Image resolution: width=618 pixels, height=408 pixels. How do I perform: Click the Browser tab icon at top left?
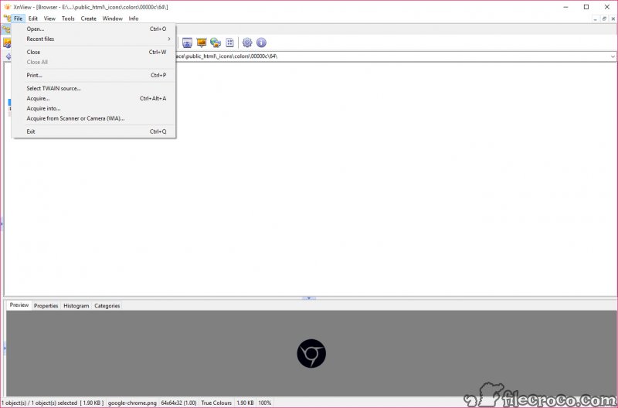click(5, 29)
